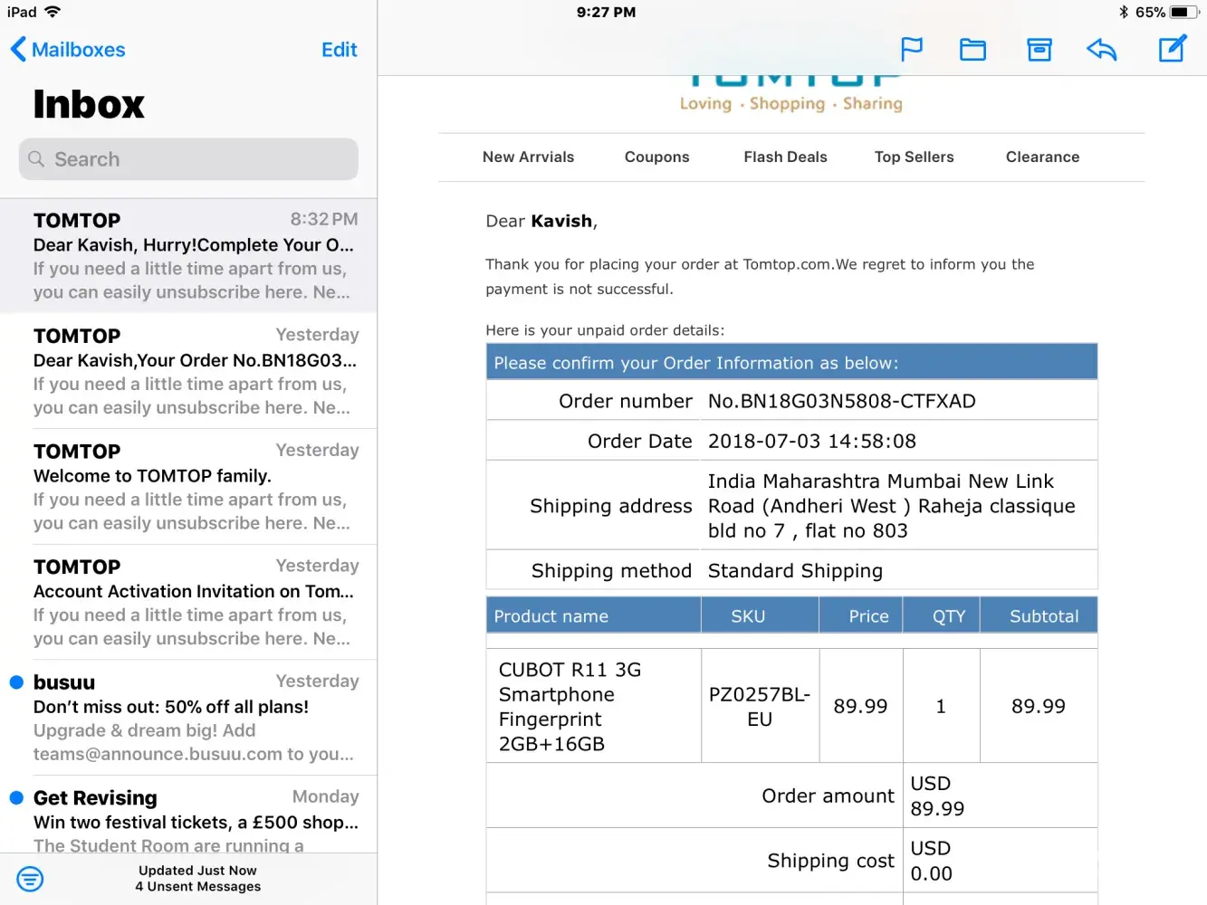1207x905 pixels.
Task: Tap the magnifying glass in the search bar
Action: [x=36, y=159]
